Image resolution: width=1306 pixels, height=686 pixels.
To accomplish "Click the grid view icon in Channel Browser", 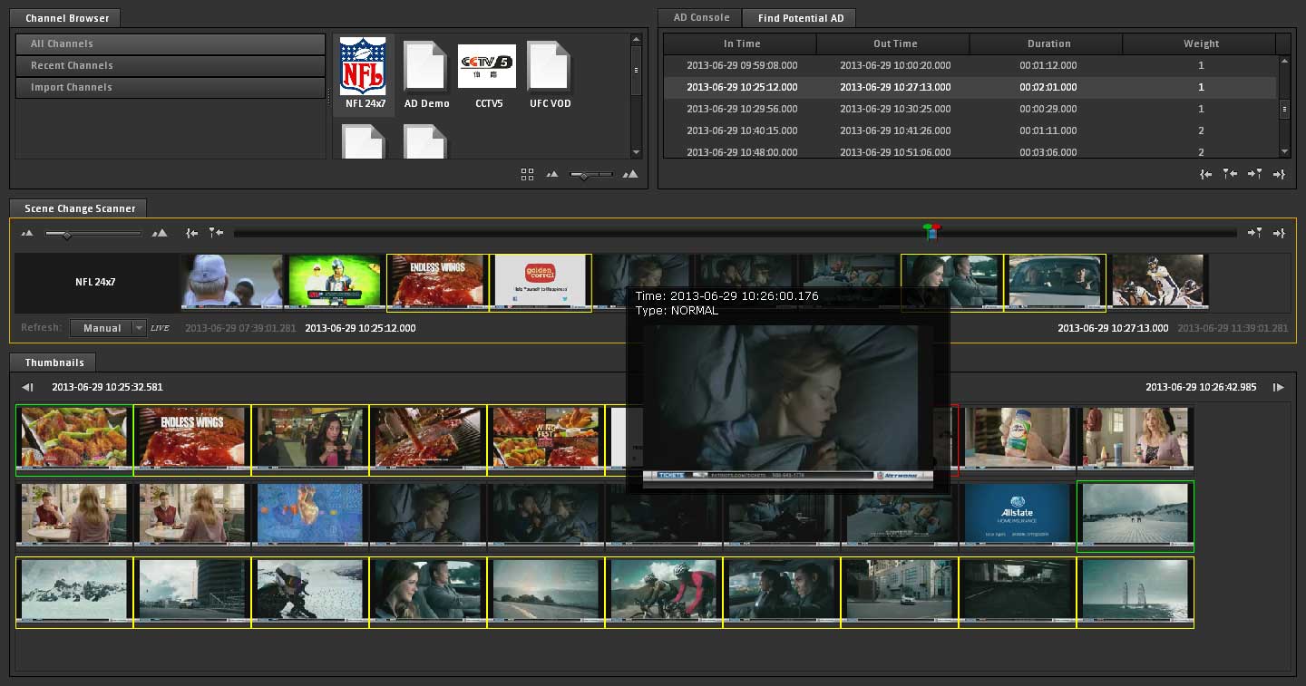I will click(x=527, y=175).
